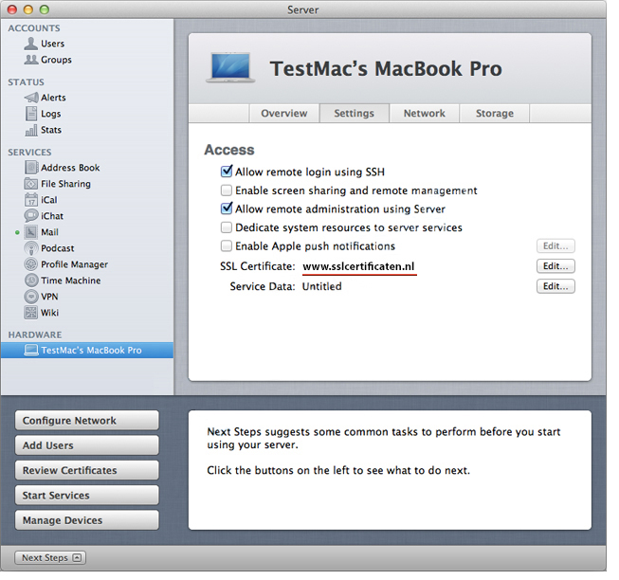Enable screen sharing and remote management
The width and height of the screenshot is (619, 580).
click(227, 190)
